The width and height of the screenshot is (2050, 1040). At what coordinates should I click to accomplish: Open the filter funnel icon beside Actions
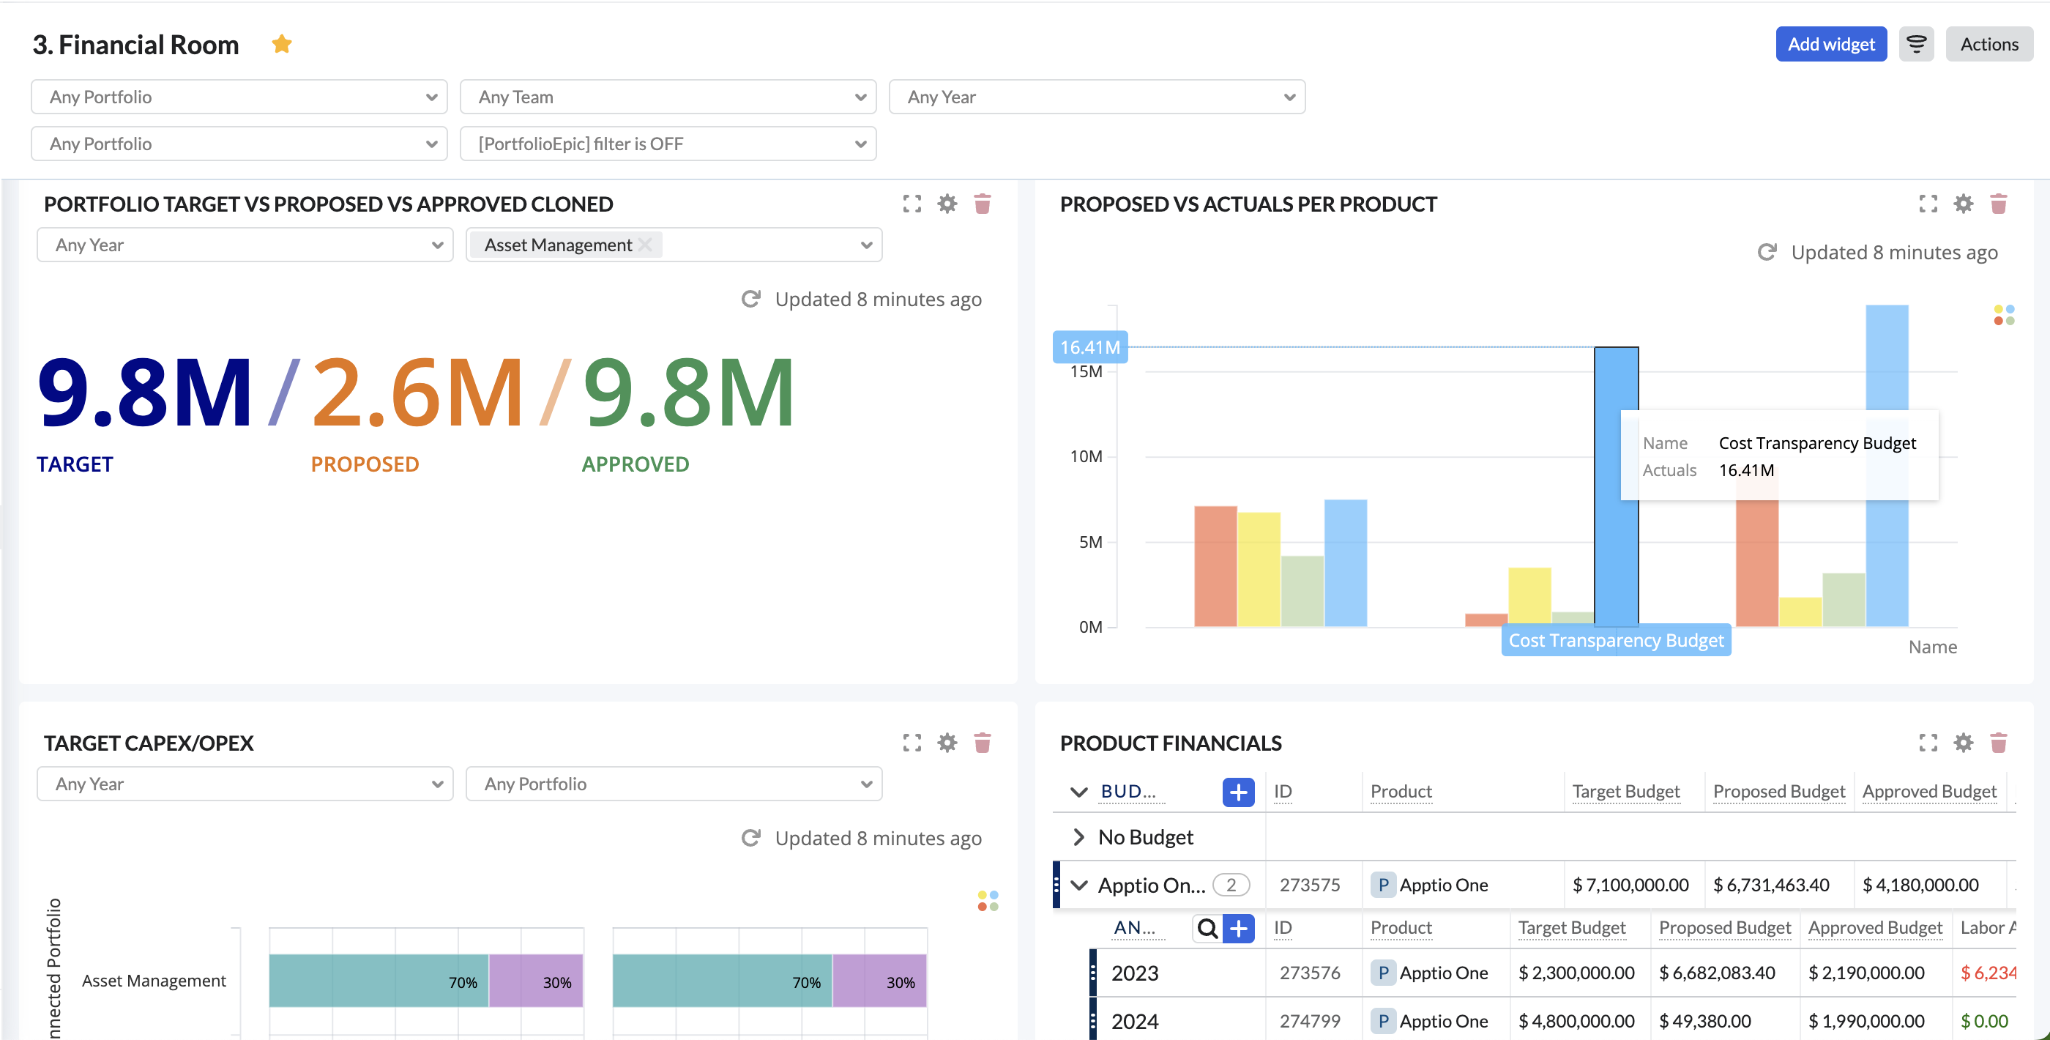click(x=1917, y=44)
